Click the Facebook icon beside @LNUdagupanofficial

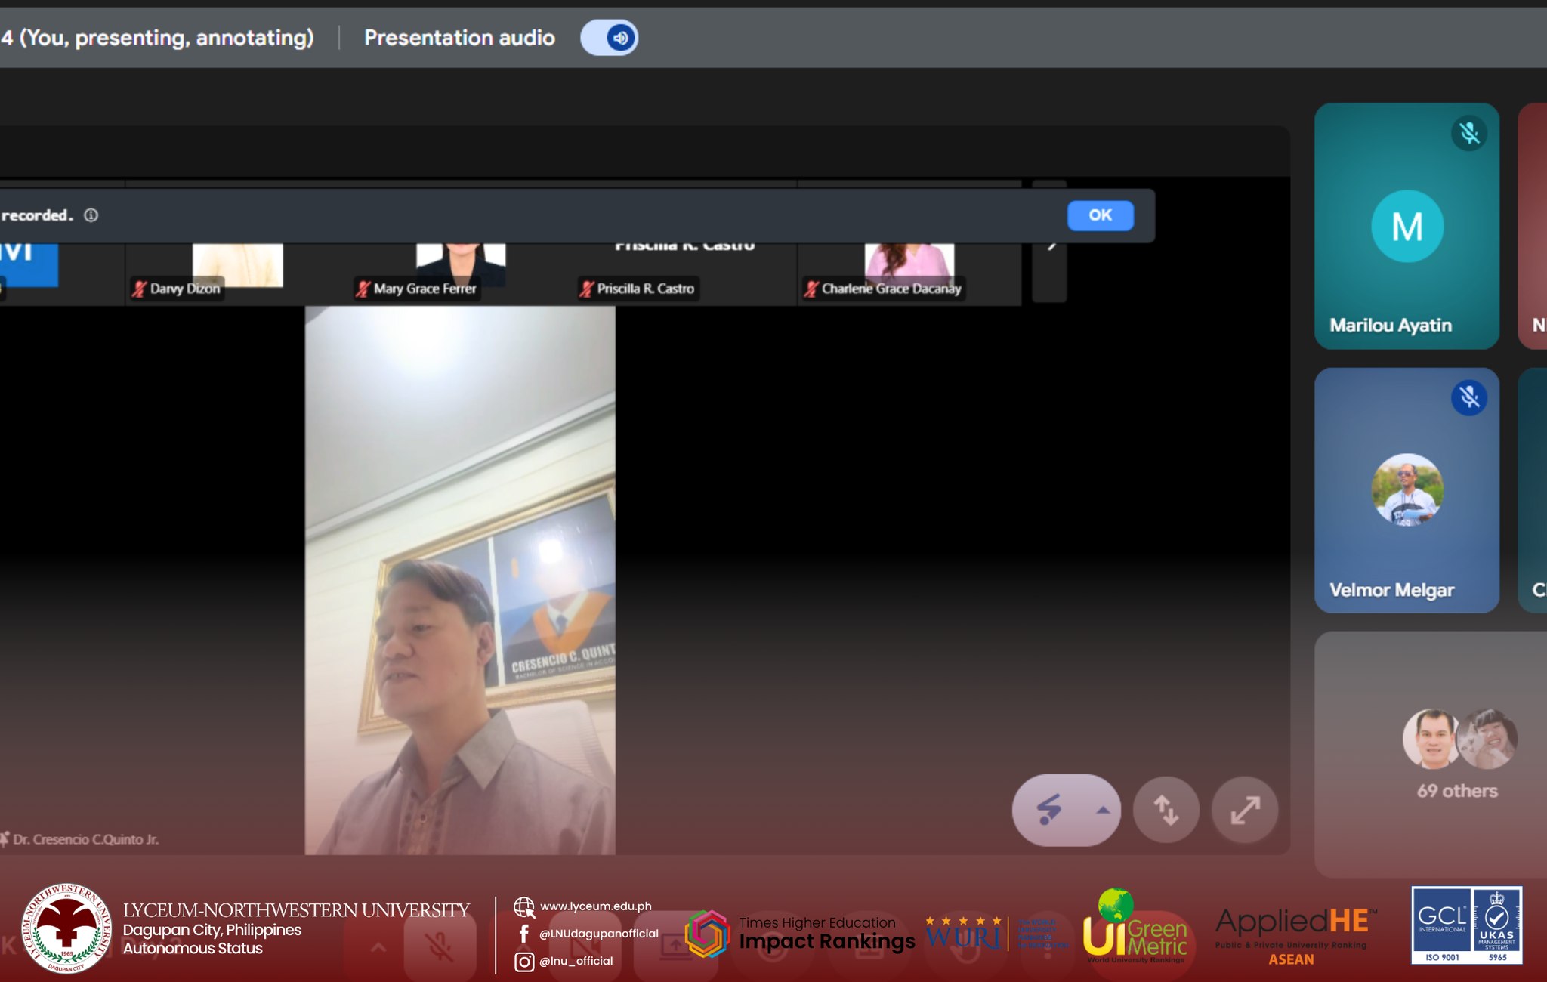coord(523,934)
